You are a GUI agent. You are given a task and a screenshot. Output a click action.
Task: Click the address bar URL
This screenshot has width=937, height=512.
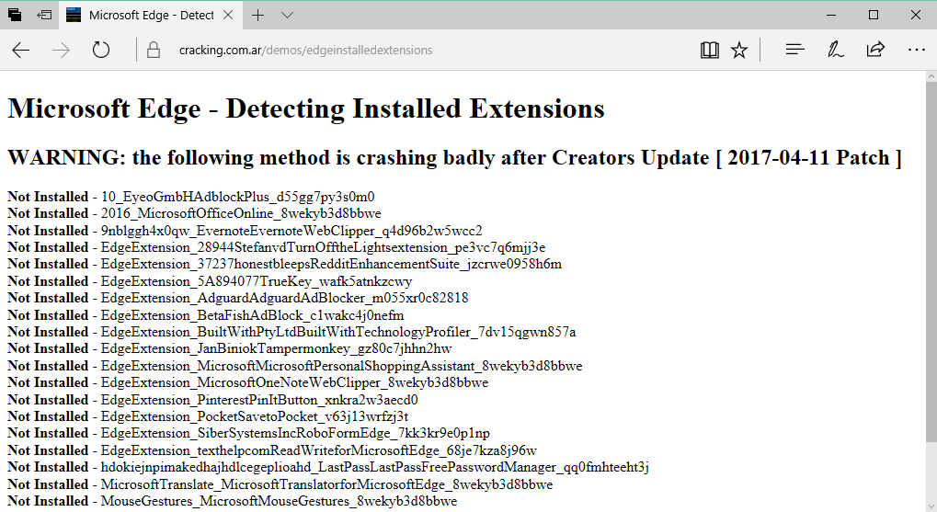click(305, 51)
